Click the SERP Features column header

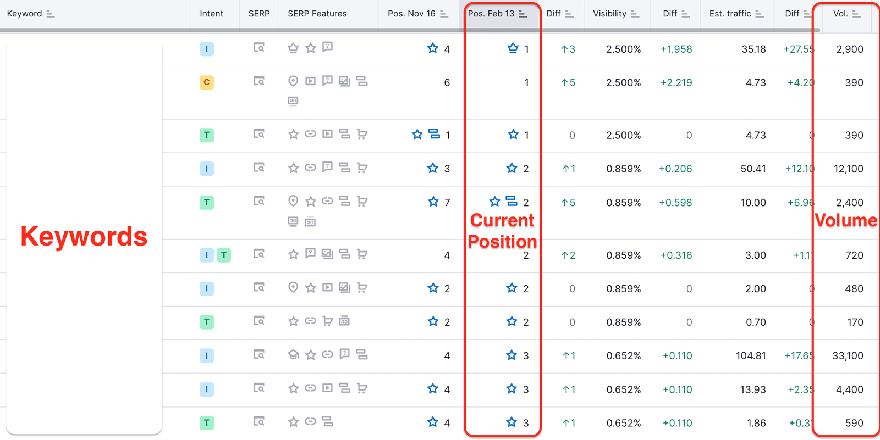tap(317, 14)
